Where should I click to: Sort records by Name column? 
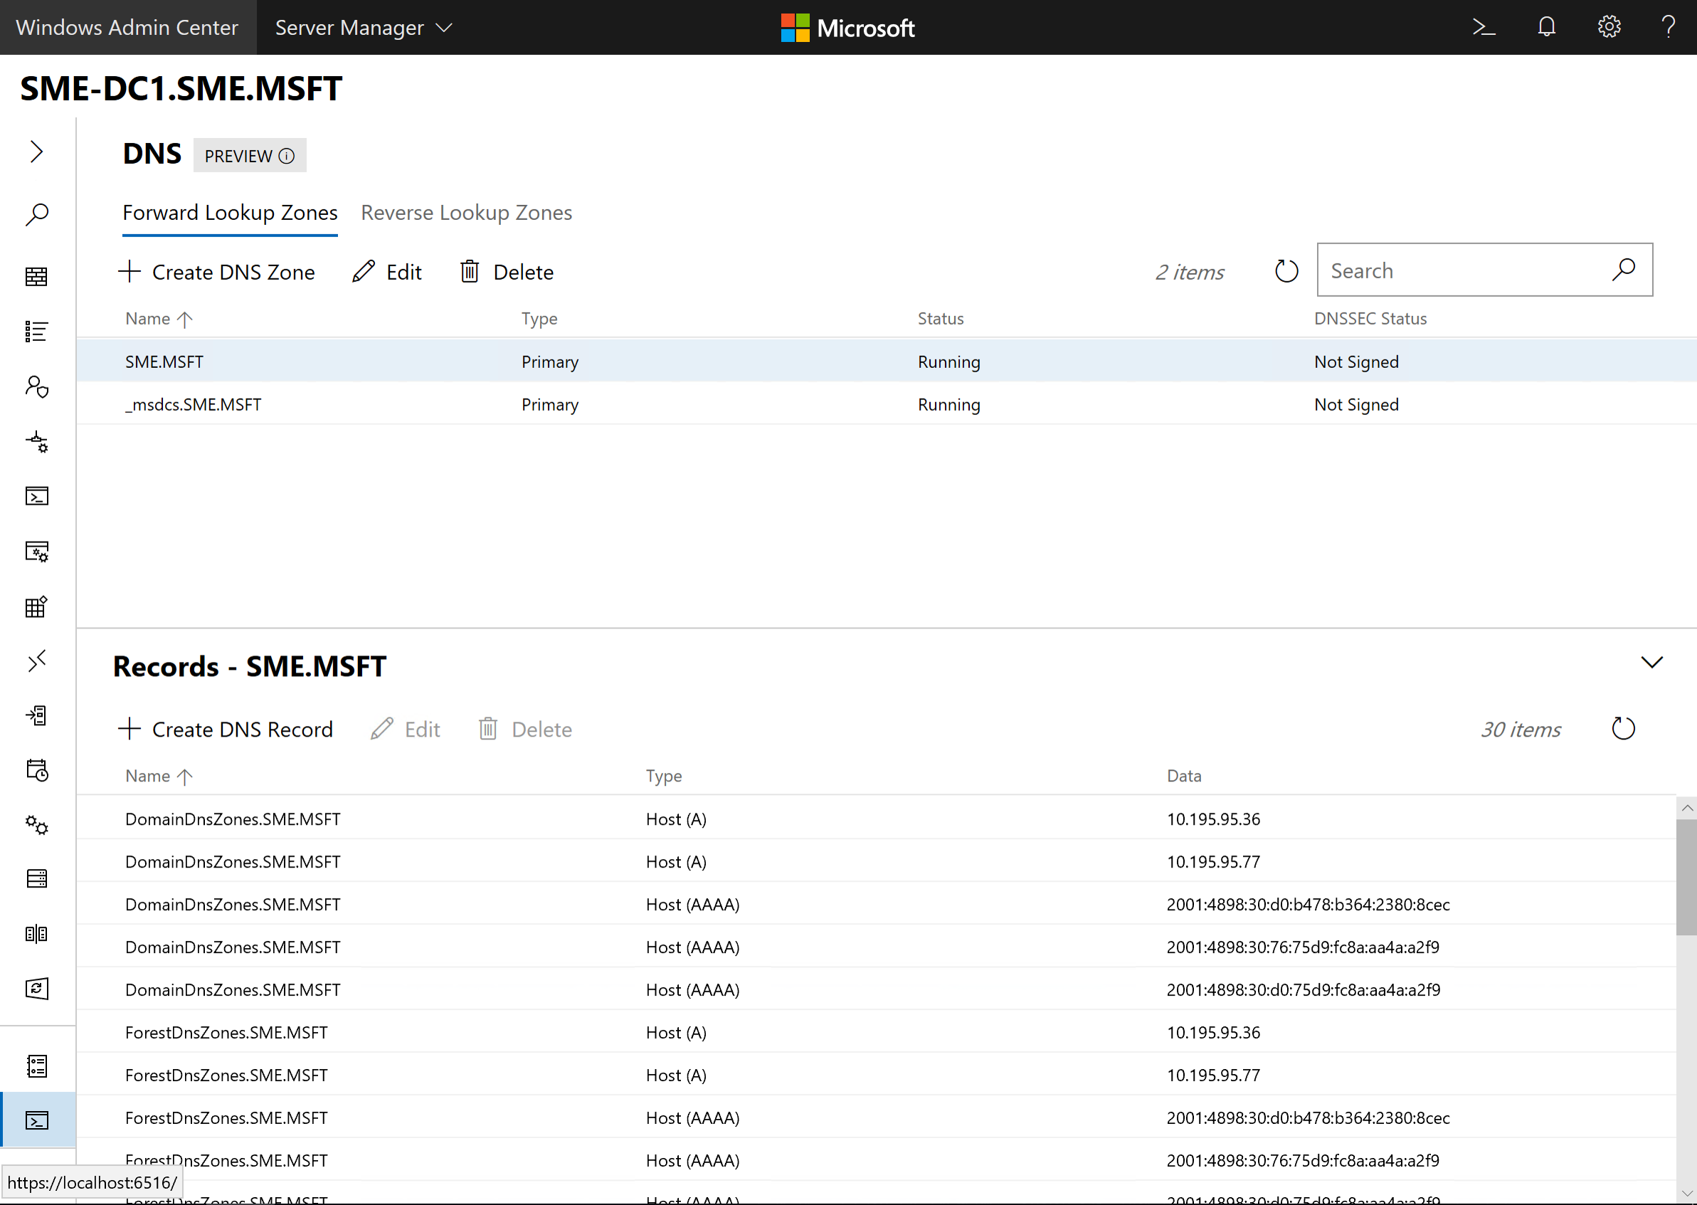coord(159,775)
